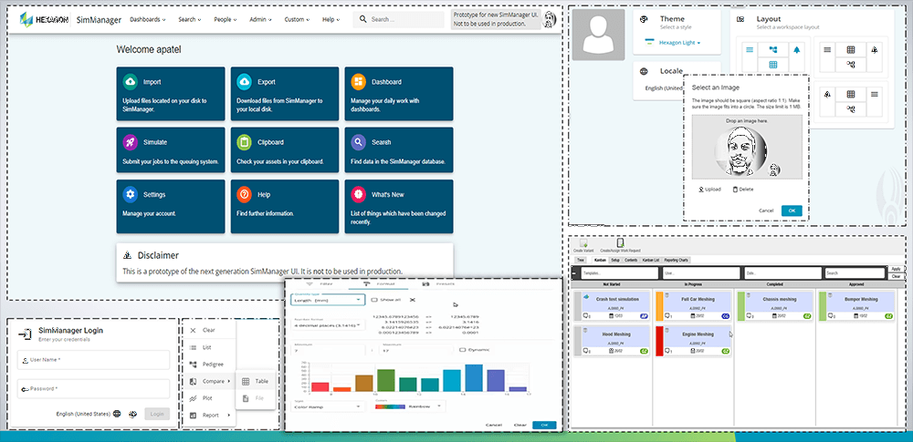Select Clear in the context menu
Image resolution: width=913 pixels, height=442 pixels.
tap(210, 330)
